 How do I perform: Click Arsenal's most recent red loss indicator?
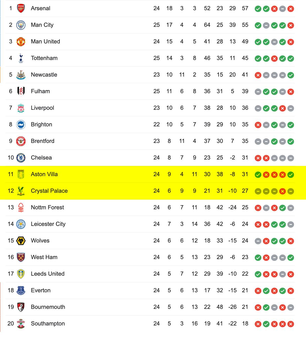click(291, 9)
